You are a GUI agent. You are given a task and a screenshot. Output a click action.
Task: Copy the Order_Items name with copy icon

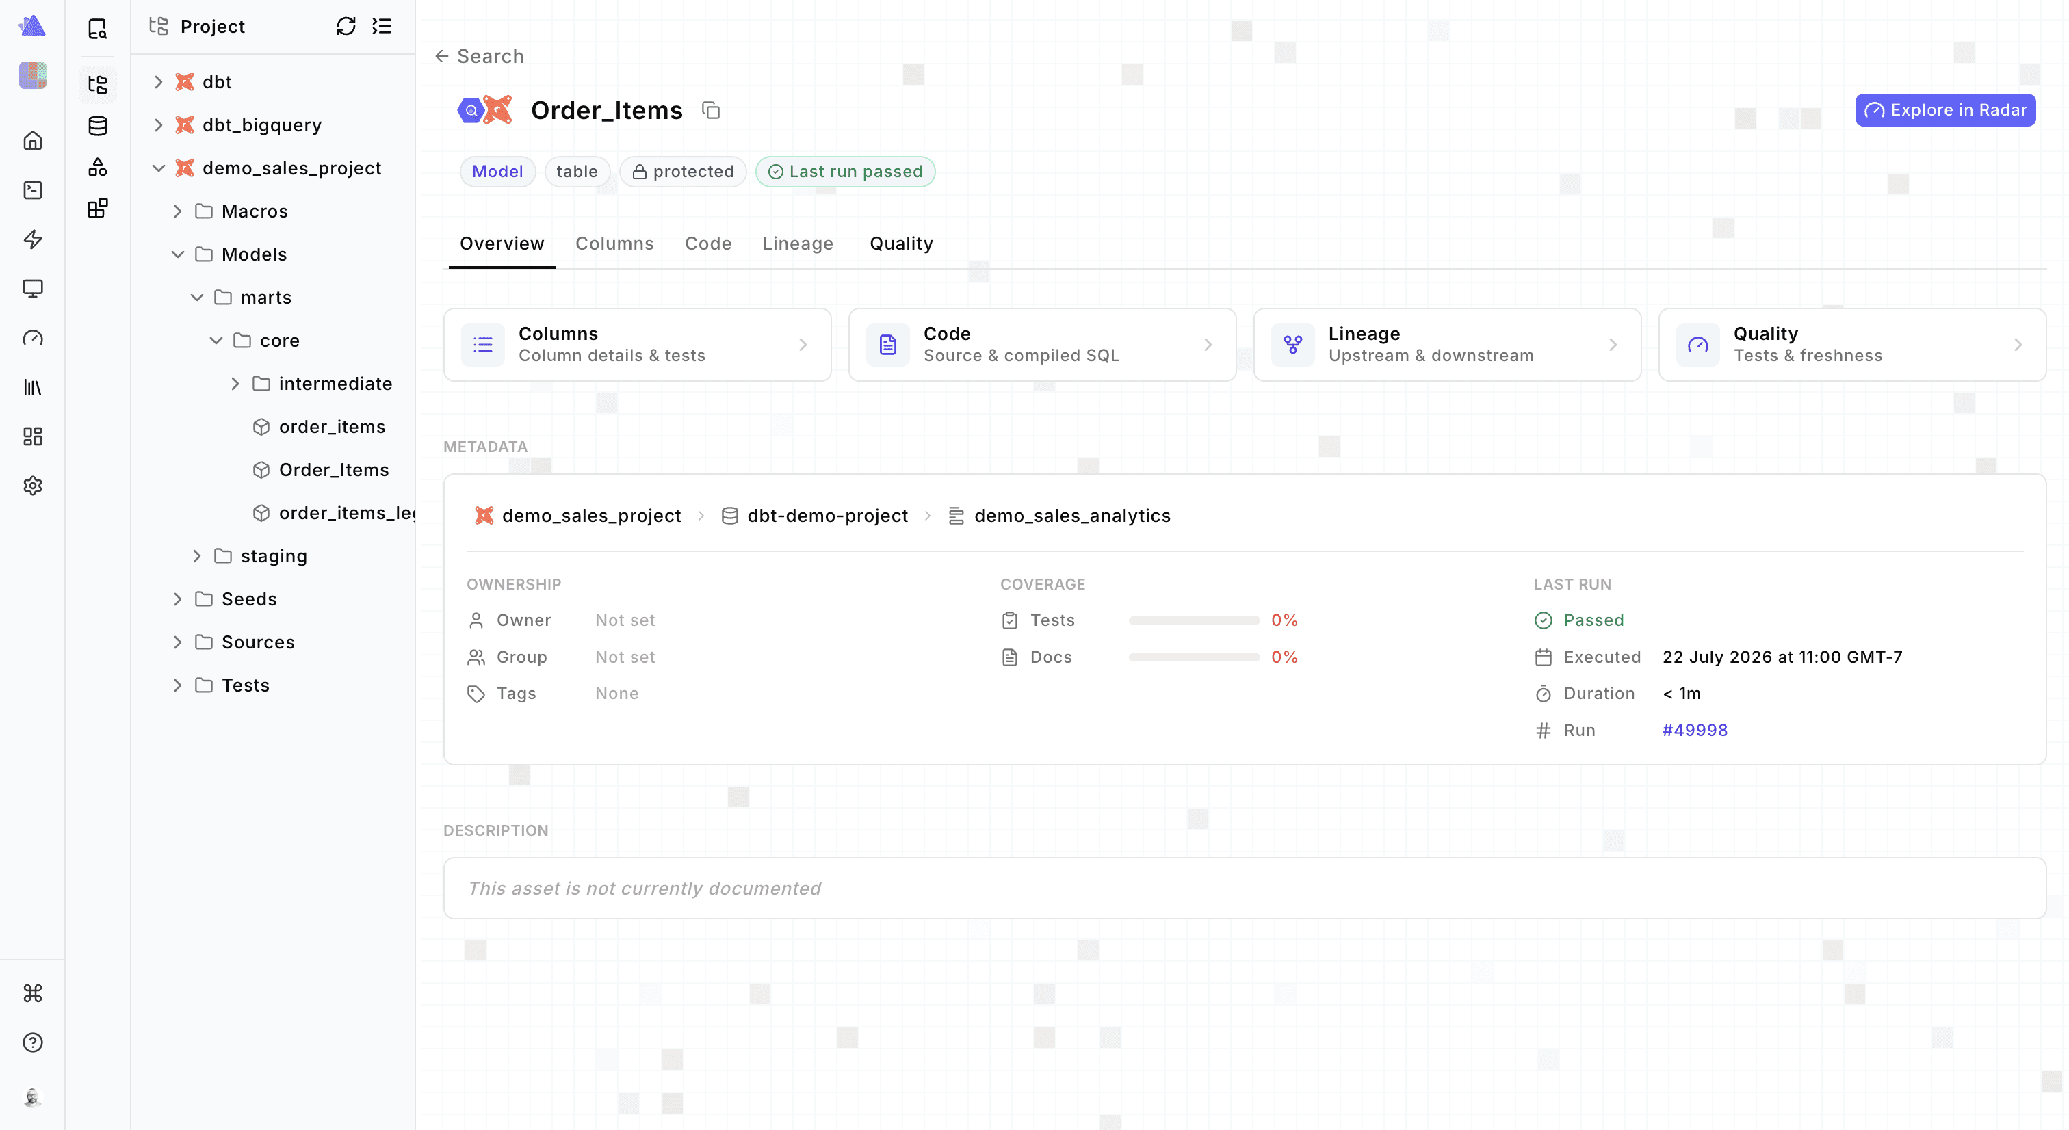pyautogui.click(x=711, y=110)
